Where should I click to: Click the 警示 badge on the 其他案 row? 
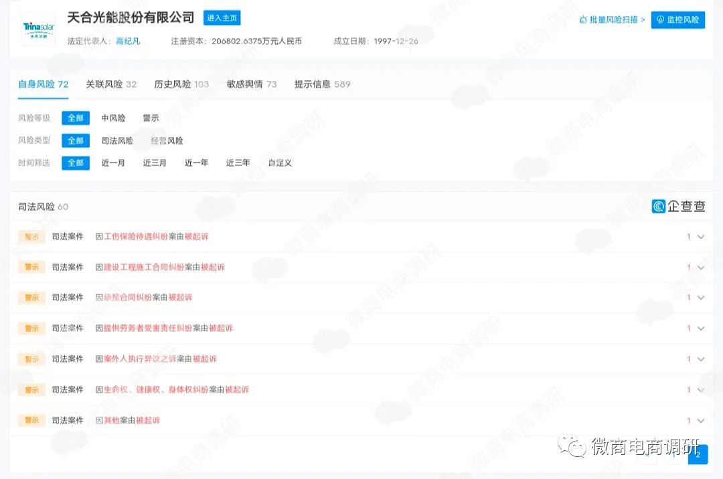pyautogui.click(x=31, y=420)
